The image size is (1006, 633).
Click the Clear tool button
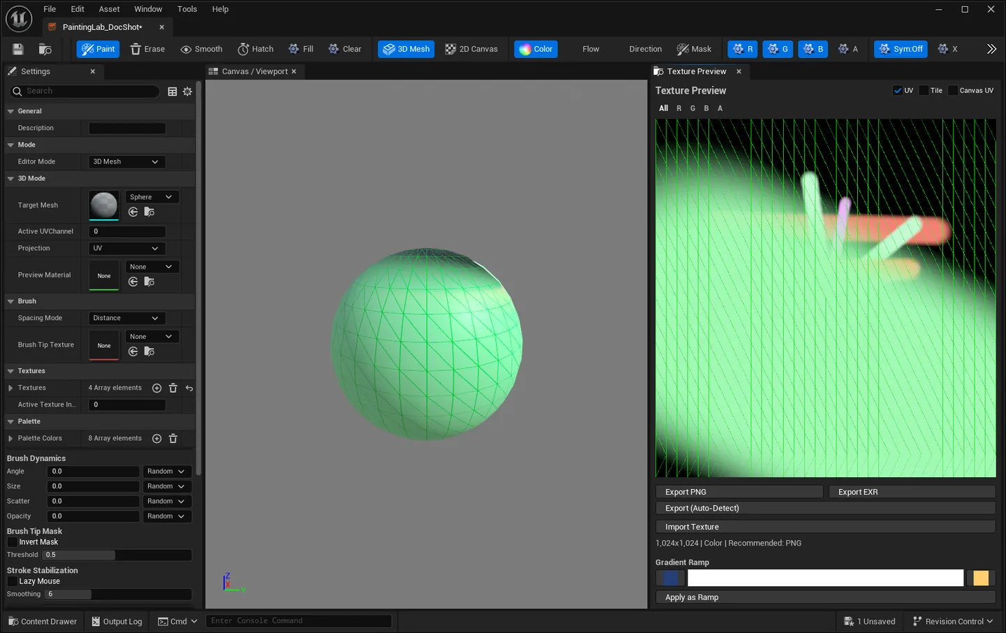pyautogui.click(x=344, y=49)
